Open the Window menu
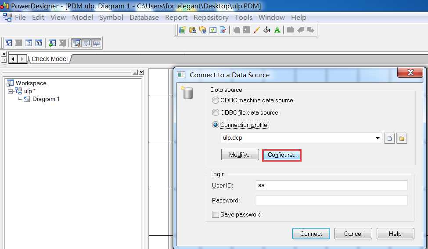 coord(272,18)
